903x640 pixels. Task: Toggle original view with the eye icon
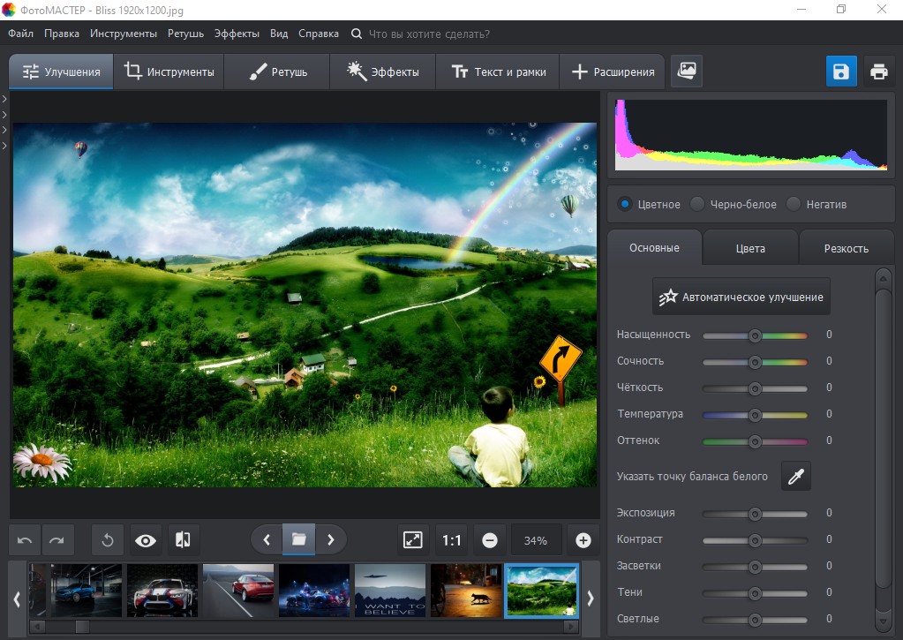click(145, 540)
